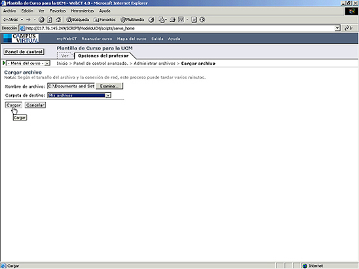
Task: Expand the address bar dropdown arrow
Action: click(337, 28)
